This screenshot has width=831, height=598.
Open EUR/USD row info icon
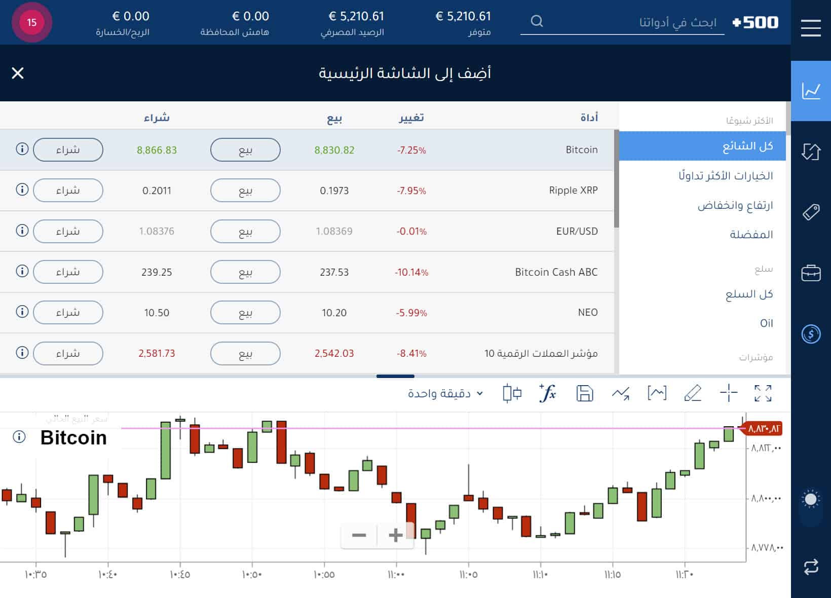[x=22, y=230]
